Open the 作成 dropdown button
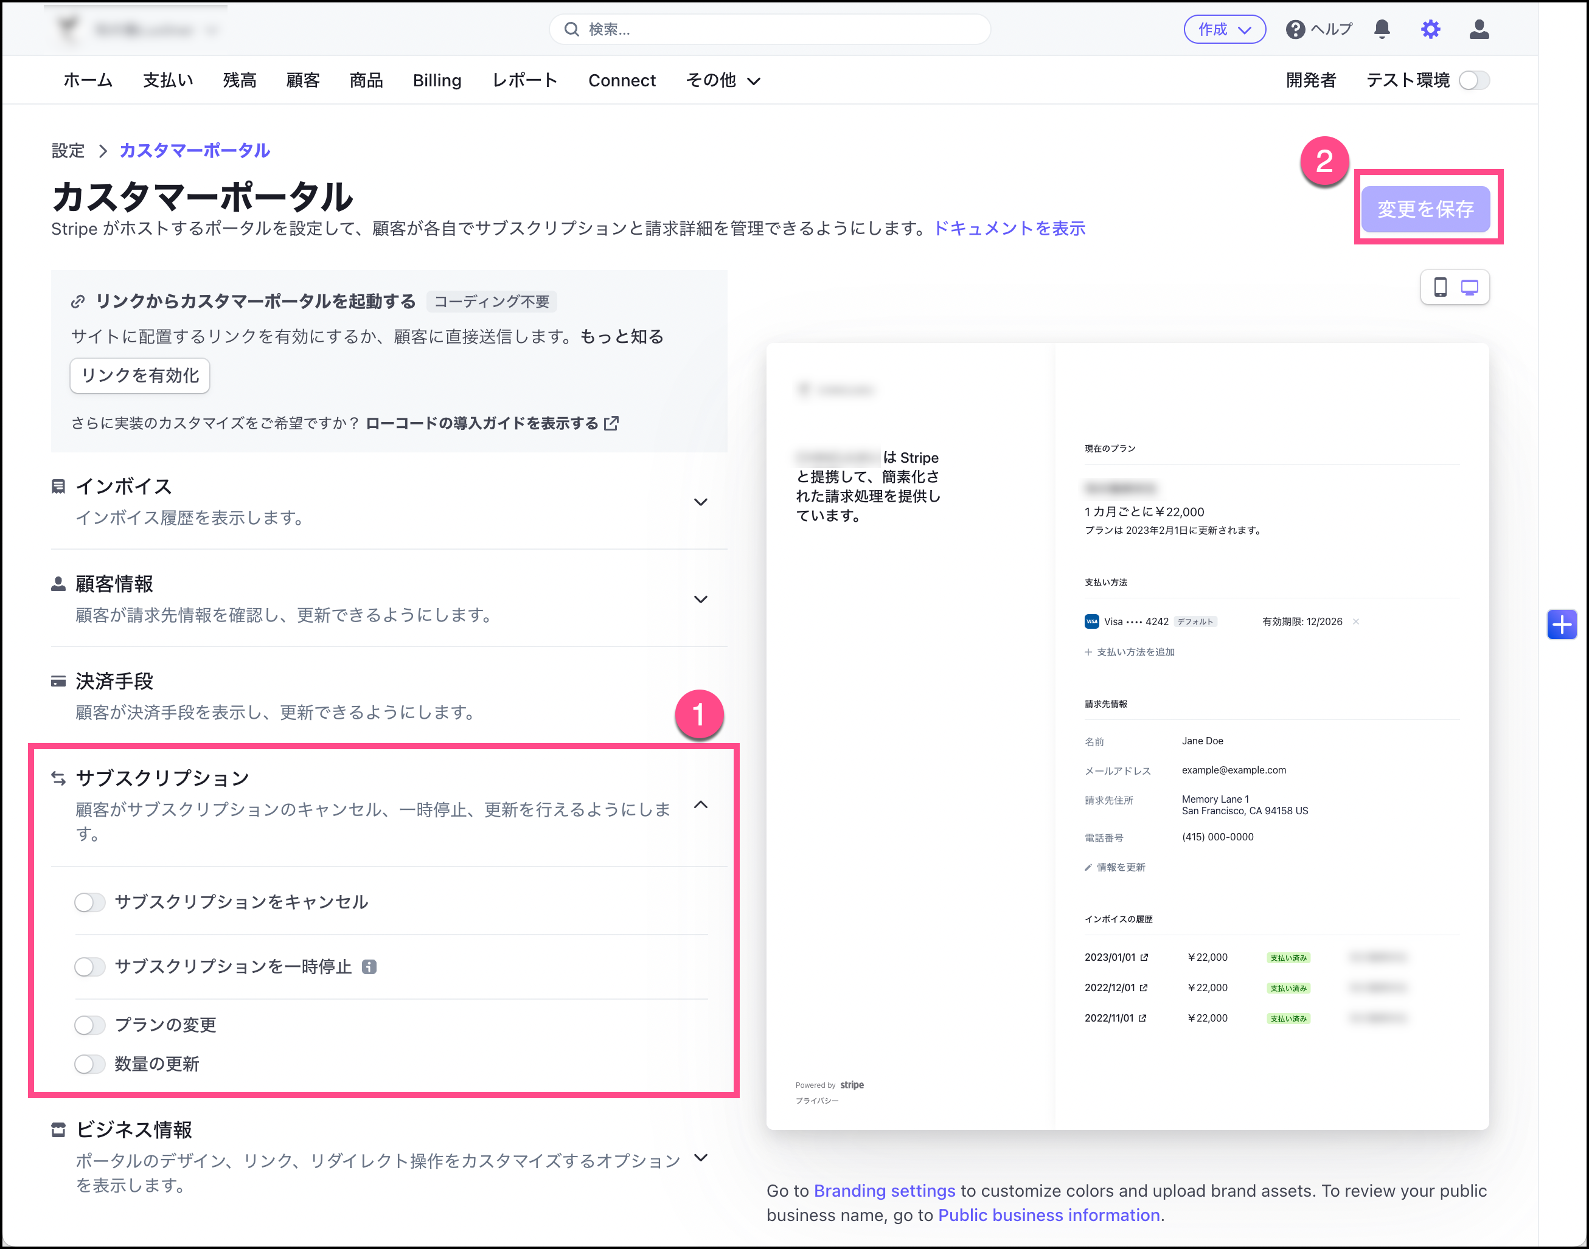The image size is (1589, 1249). (1224, 29)
